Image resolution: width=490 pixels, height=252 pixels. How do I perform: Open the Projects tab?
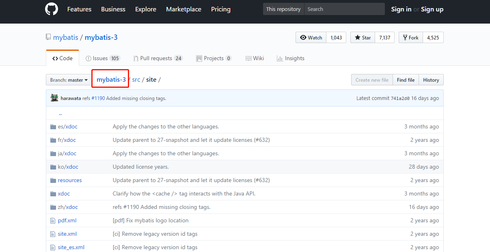(214, 58)
